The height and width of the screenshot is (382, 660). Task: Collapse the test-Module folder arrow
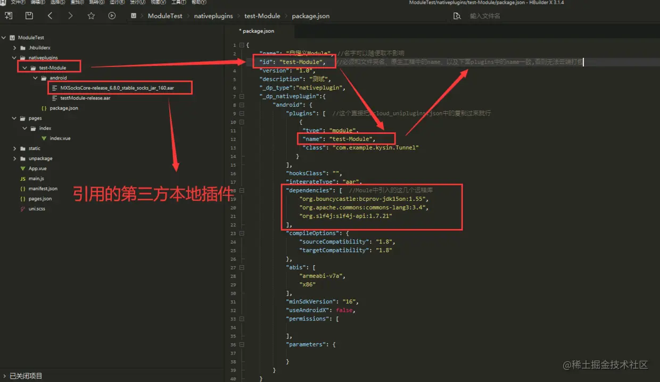tap(24, 68)
